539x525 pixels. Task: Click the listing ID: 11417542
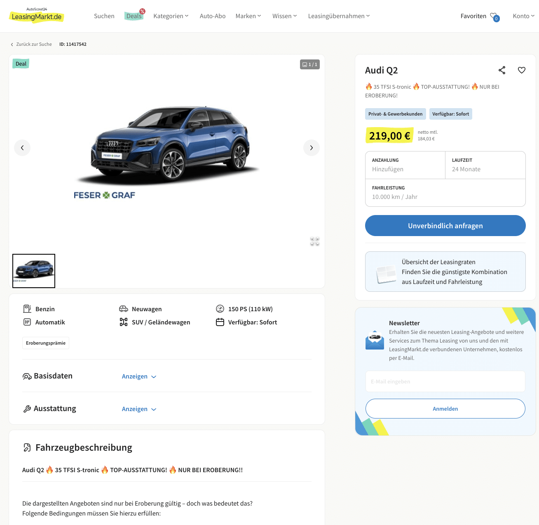[73, 44]
